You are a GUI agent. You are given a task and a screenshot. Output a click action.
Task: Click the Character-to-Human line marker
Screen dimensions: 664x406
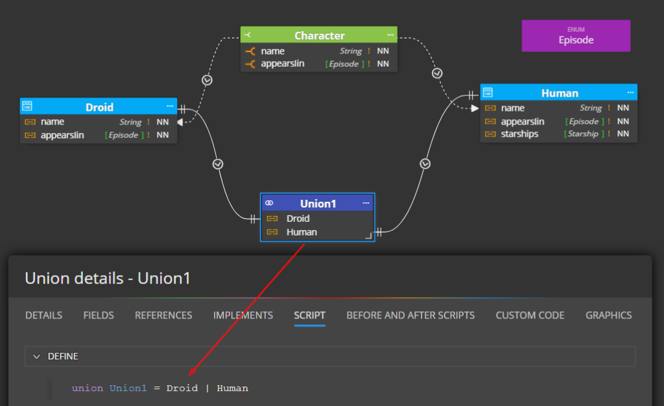click(437, 73)
